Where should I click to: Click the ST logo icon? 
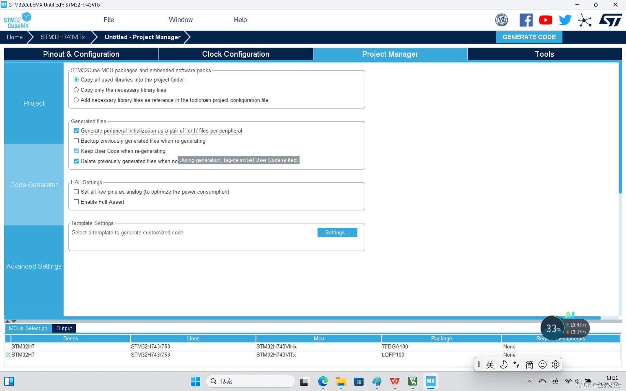click(610, 20)
